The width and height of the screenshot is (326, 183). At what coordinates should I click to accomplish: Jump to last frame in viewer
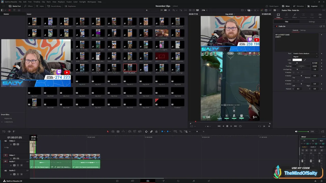(235, 126)
